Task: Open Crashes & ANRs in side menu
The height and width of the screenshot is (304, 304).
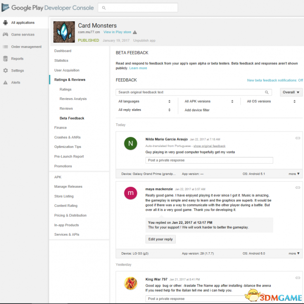Action: [x=67, y=138]
